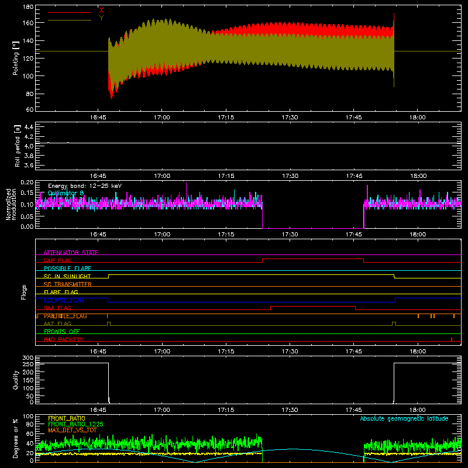The width and height of the screenshot is (468, 468).
Task: Click 17:00 tick label under Pointing plot
Action: (162, 118)
